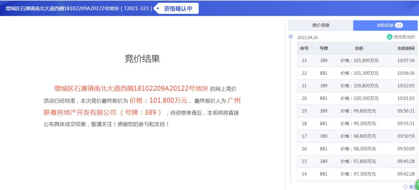Click sequence number 16 in the table

[x=304, y=149]
